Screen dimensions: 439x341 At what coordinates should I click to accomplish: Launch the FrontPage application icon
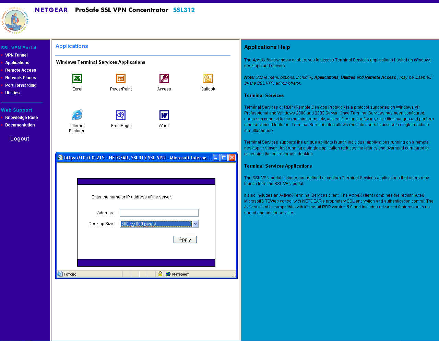point(121,115)
